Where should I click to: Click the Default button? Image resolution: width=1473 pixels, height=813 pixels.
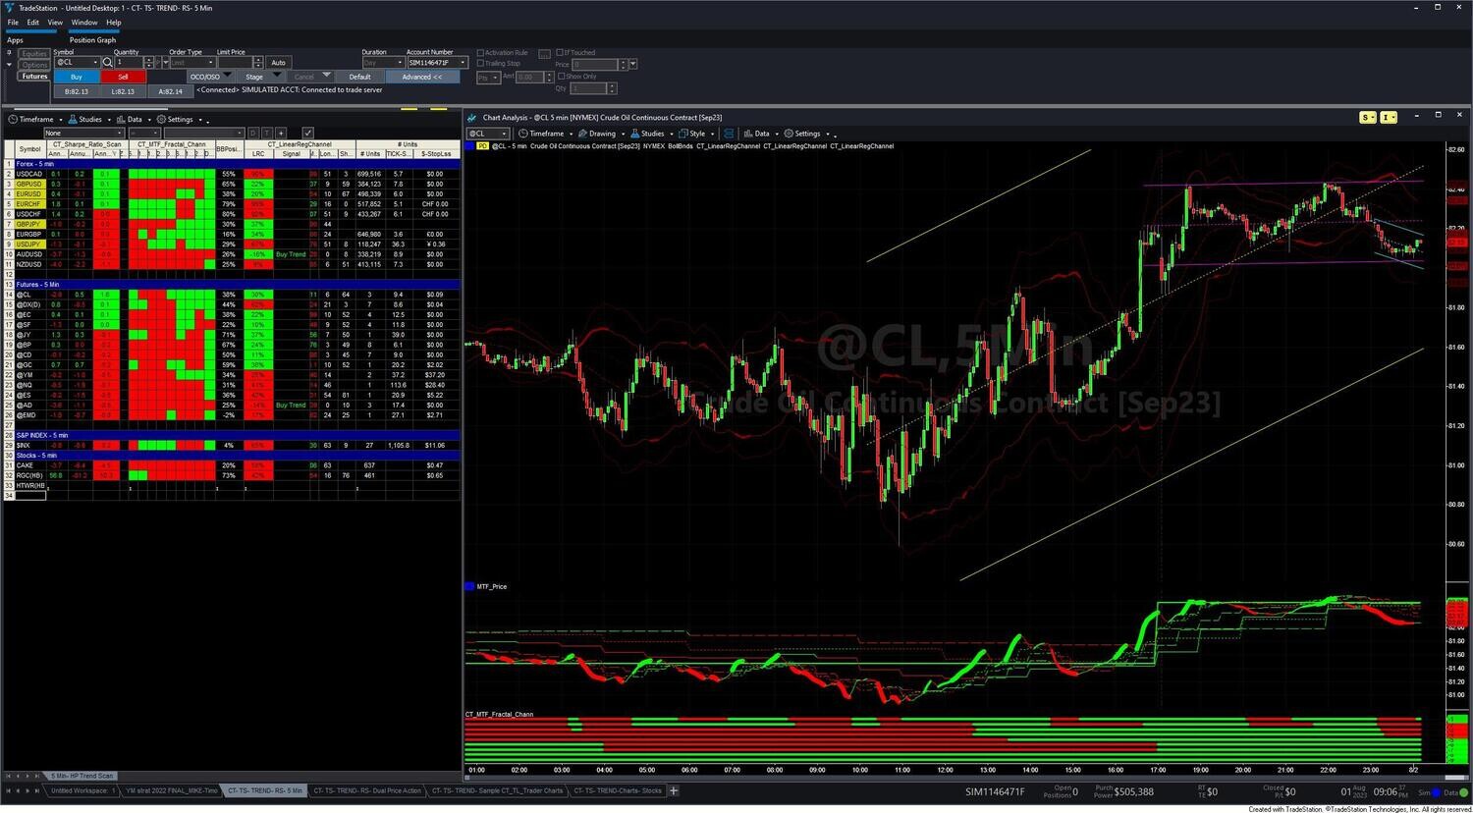click(360, 77)
